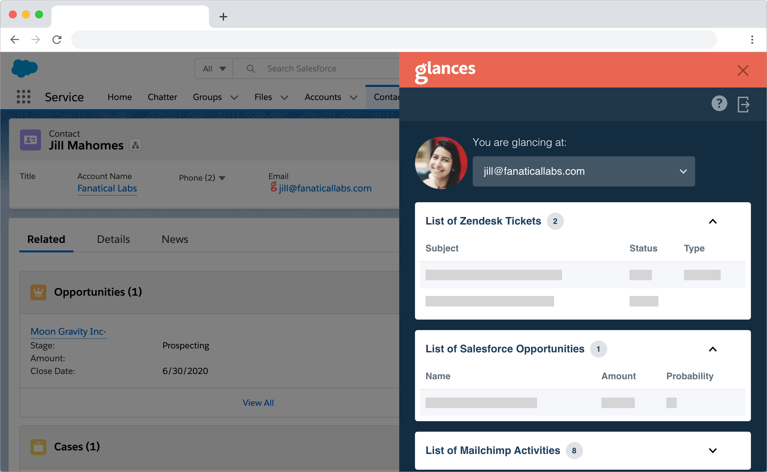Open the Opportunities (1) heading
767x472 pixels.
98,292
